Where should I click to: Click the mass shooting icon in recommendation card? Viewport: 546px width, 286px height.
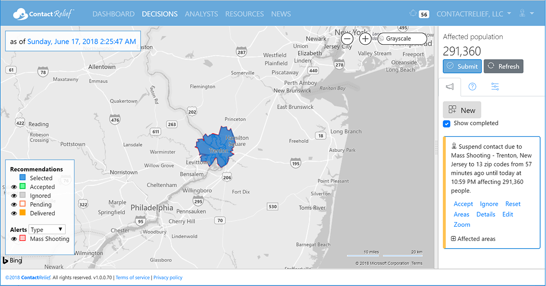pyautogui.click(x=454, y=146)
